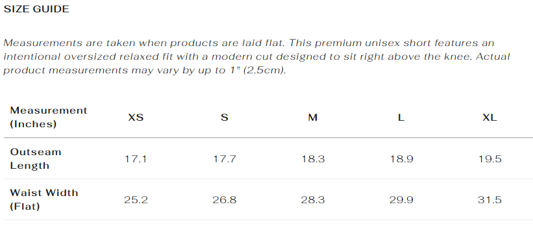The image size is (533, 235).
Task: Select the XL size column header
Action: click(490, 117)
